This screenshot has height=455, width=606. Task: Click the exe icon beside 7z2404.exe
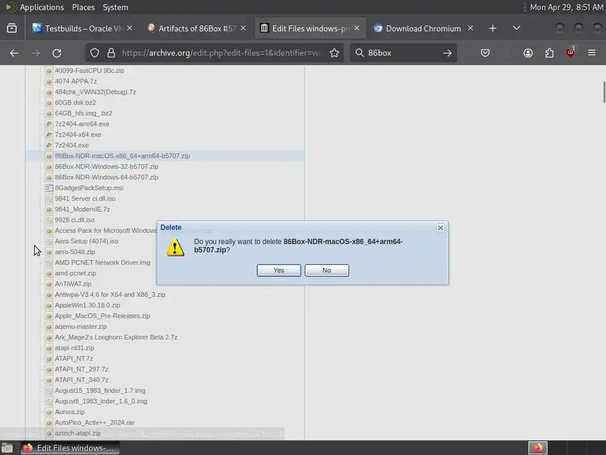click(49, 146)
